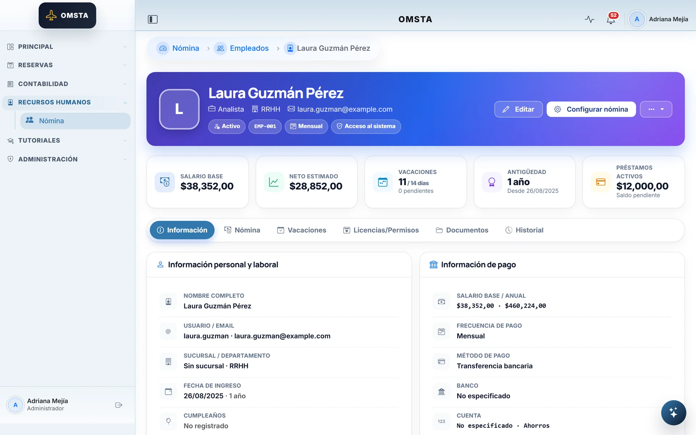This screenshot has height=435, width=696.
Task: Click the Editar button
Action: coord(518,109)
